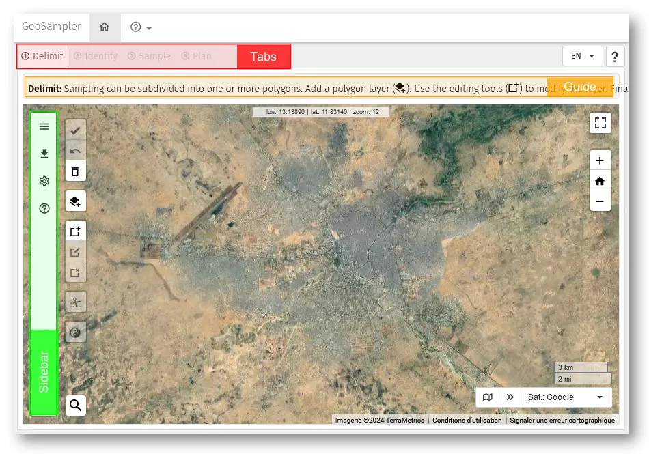Viewport: 649px width, 454px height.
Task: Click the question mark help button
Action: [615, 57]
